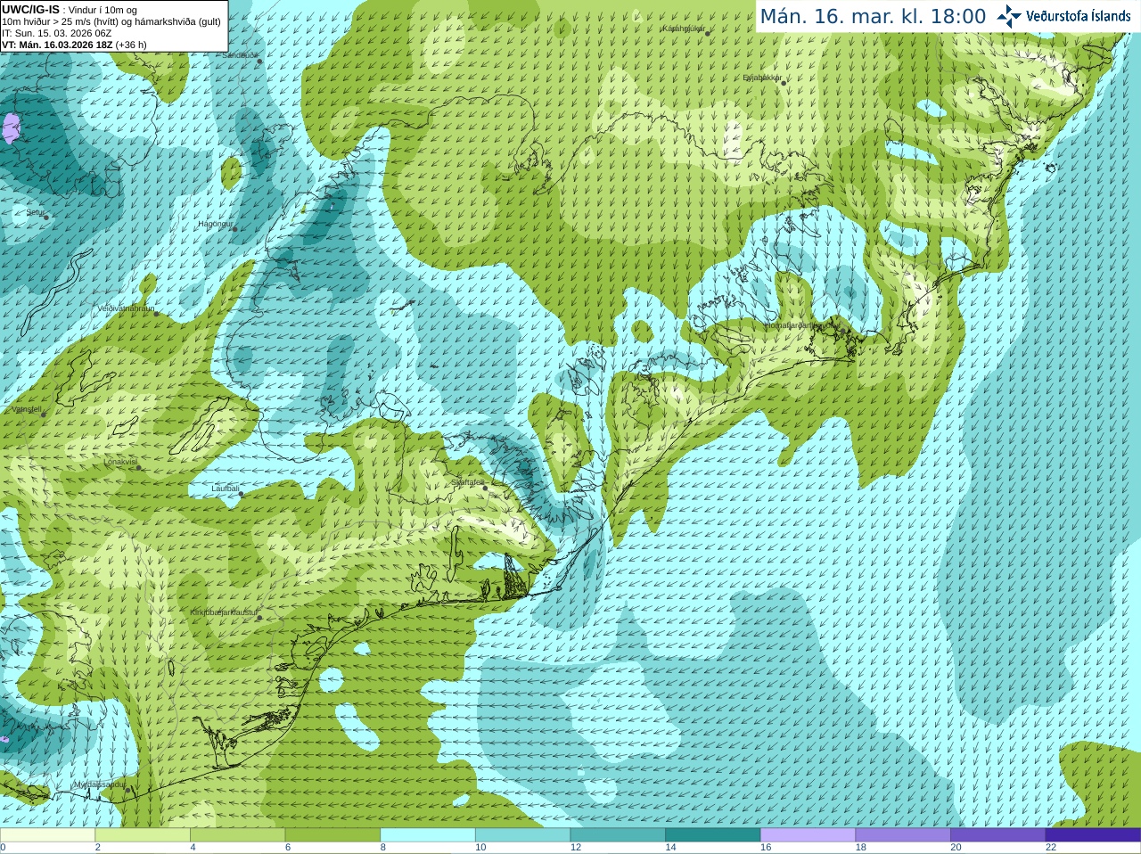
Task: Click the Sandbúðir station marker
Action: click(x=259, y=62)
